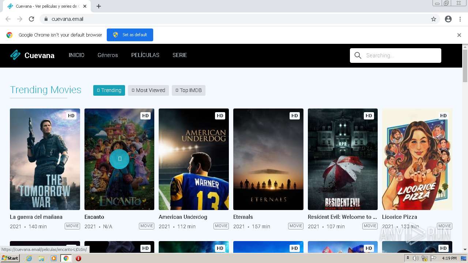Click the Chrome taskbar icon
This screenshot has width=468, height=263.
coord(66,258)
